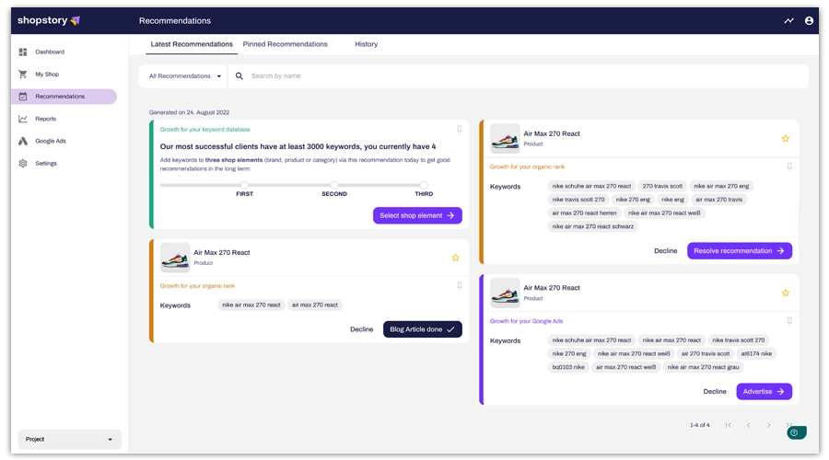The width and height of the screenshot is (829, 460).
Task: Toggle star on Blog Article Air Max card
Action: (x=455, y=258)
